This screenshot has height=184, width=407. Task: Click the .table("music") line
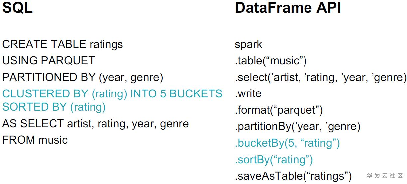coord(271,61)
